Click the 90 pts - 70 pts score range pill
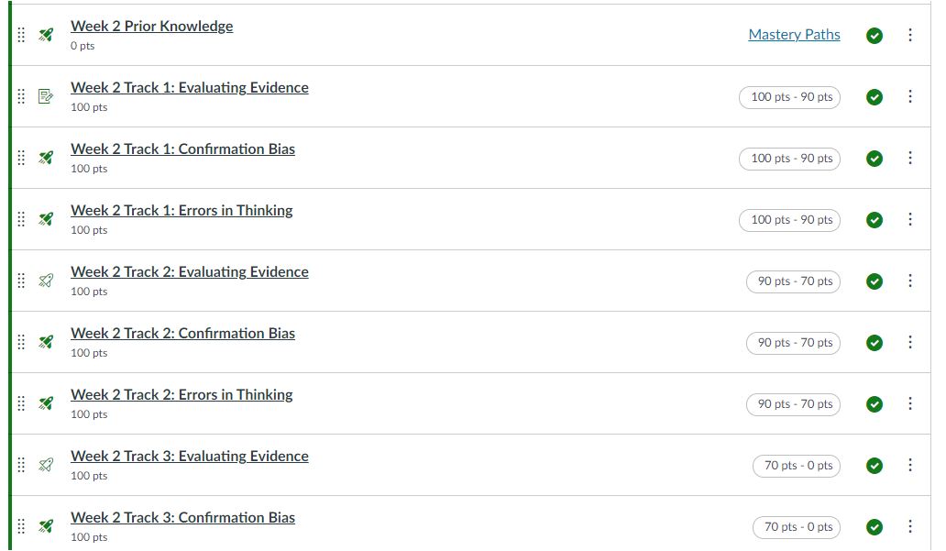 tap(792, 281)
